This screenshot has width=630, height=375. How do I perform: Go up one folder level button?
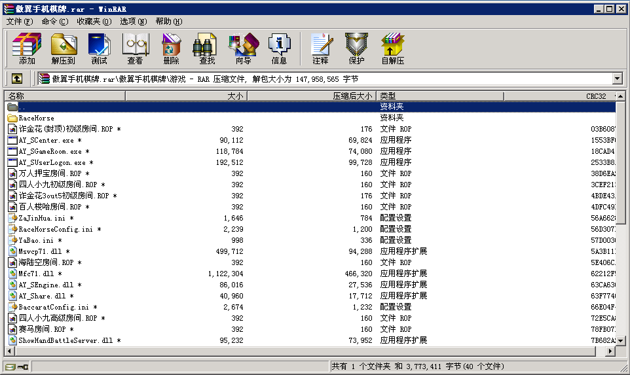17,79
